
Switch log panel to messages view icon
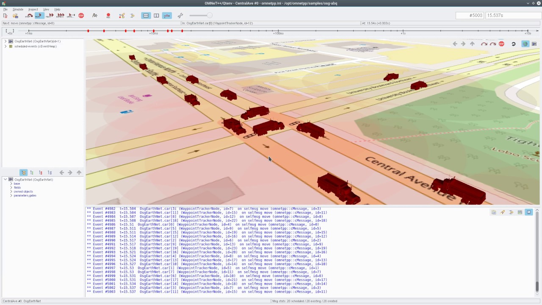click(520, 212)
